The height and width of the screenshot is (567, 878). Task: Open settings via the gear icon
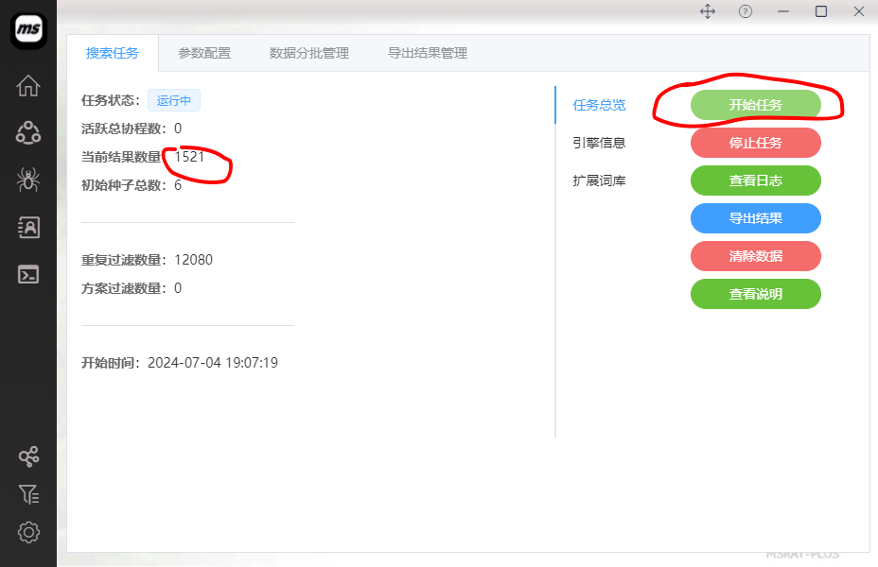28,532
